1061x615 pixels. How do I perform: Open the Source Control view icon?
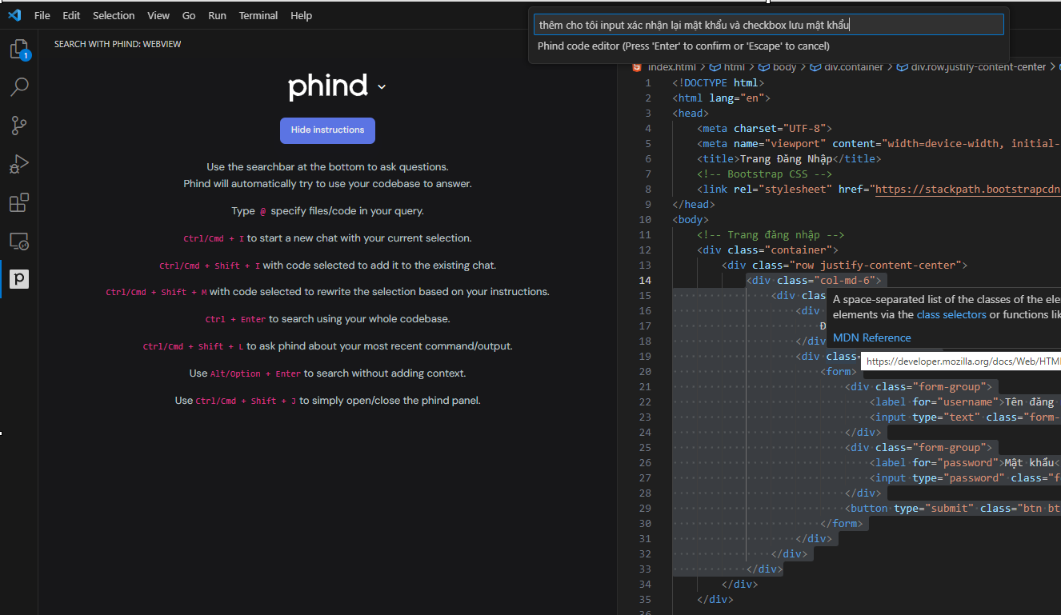click(x=19, y=126)
